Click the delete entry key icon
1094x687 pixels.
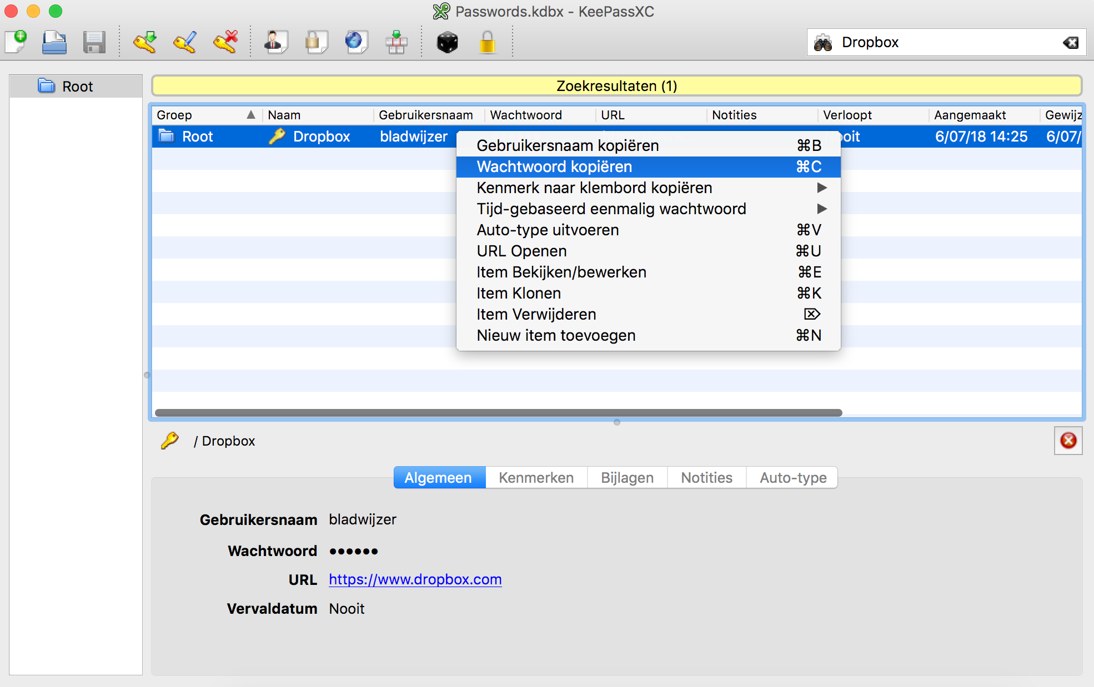225,42
